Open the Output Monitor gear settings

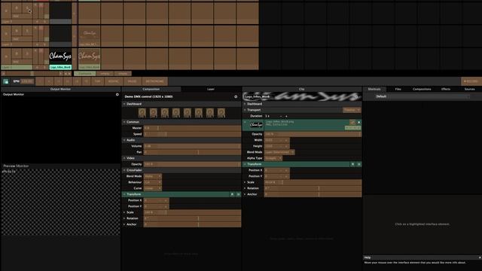[x=117, y=95]
